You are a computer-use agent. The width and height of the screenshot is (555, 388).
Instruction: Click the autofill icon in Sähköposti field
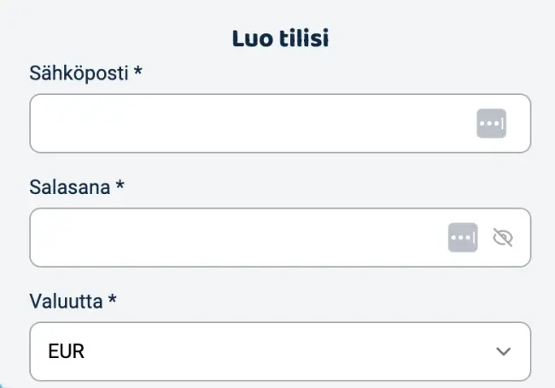point(491,124)
